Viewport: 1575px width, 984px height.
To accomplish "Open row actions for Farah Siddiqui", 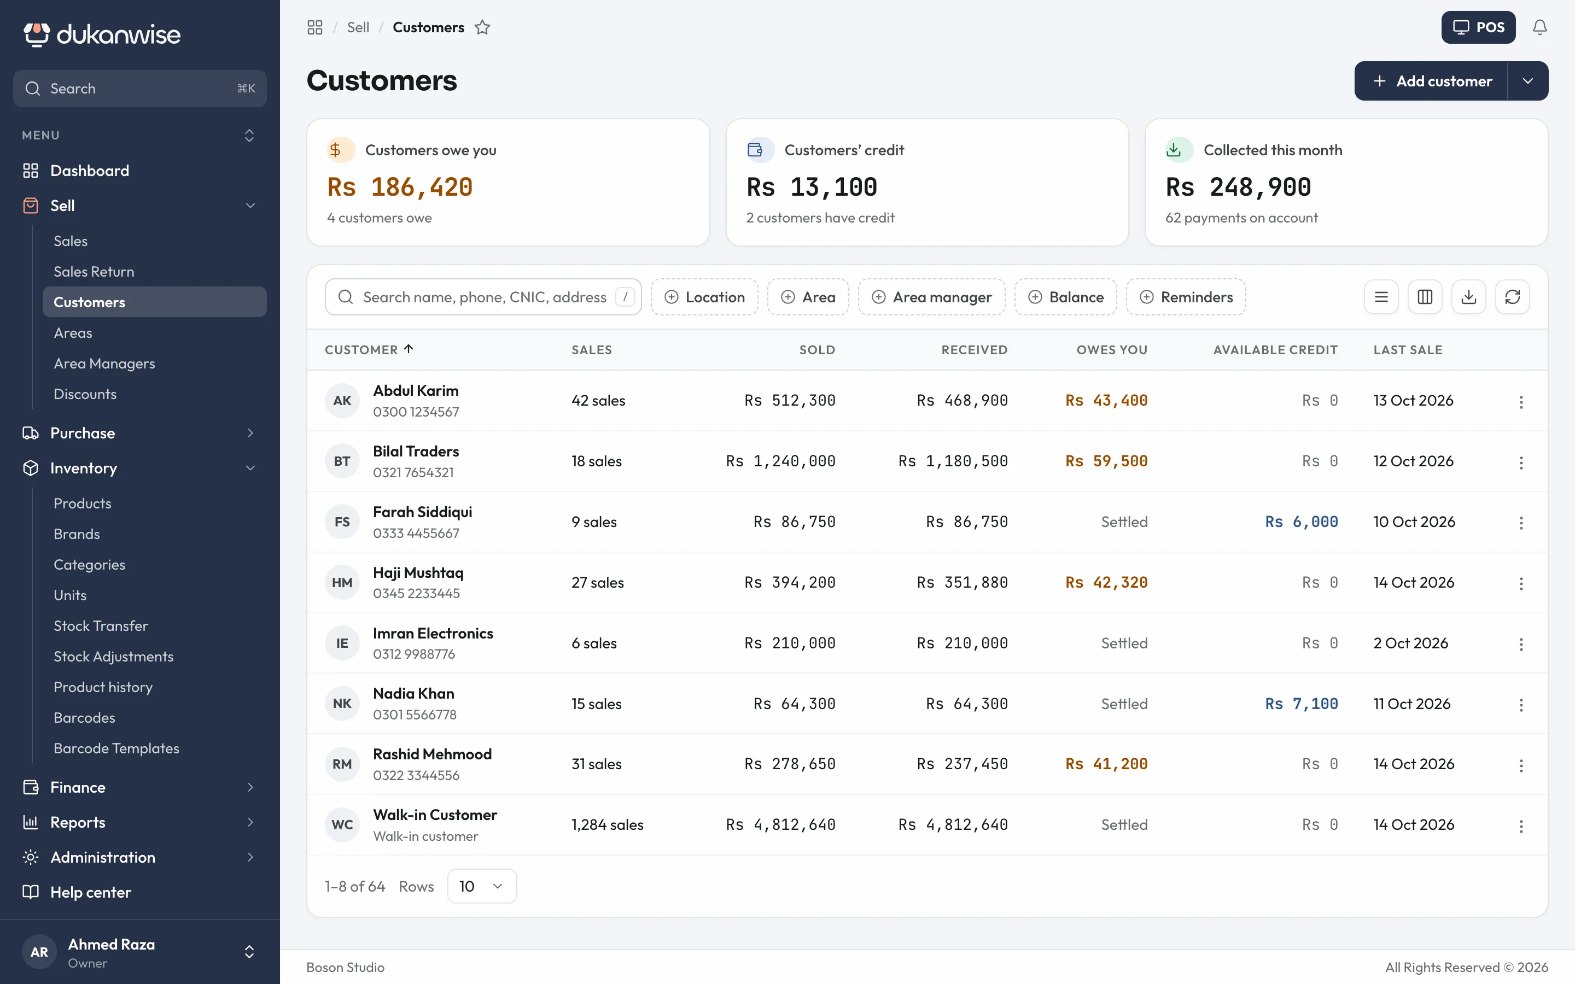I will 1521,523.
